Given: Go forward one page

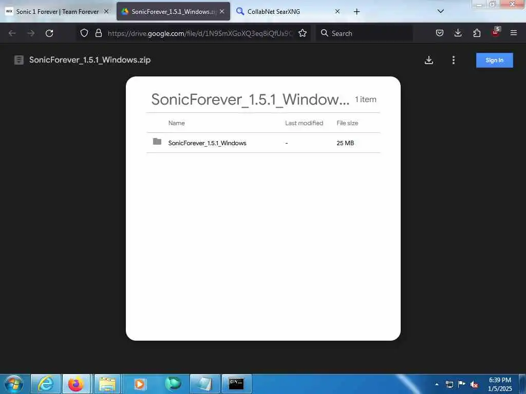Looking at the screenshot, I should coord(31,33).
